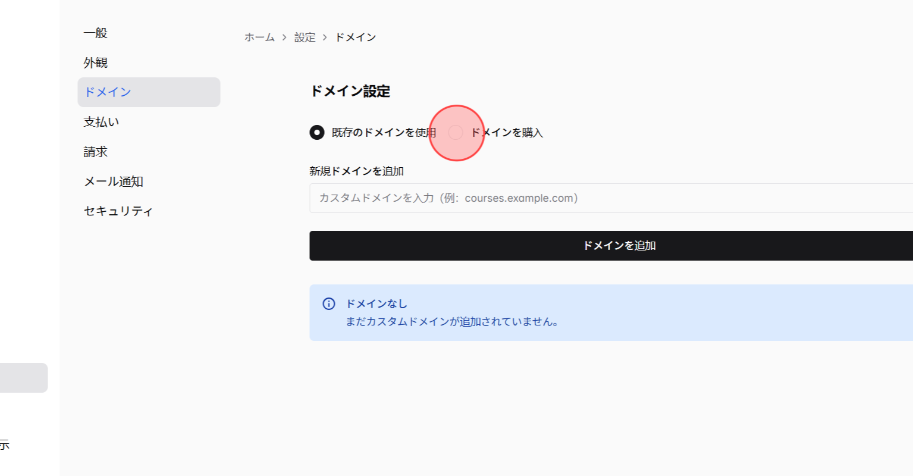The width and height of the screenshot is (913, 476).
Task: Click the chevron after ホーム breadcrumb
Action: click(x=285, y=36)
